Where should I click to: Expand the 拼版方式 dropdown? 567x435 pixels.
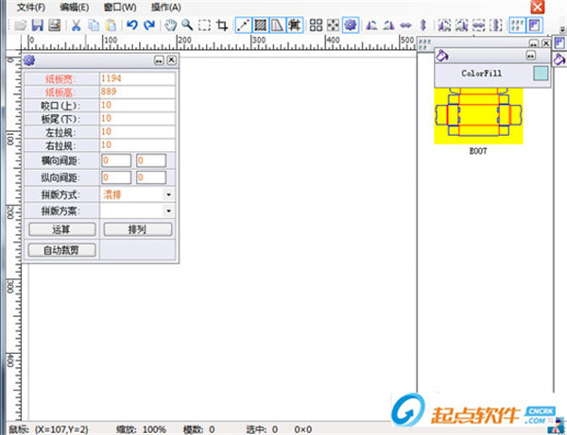pyautogui.click(x=168, y=194)
